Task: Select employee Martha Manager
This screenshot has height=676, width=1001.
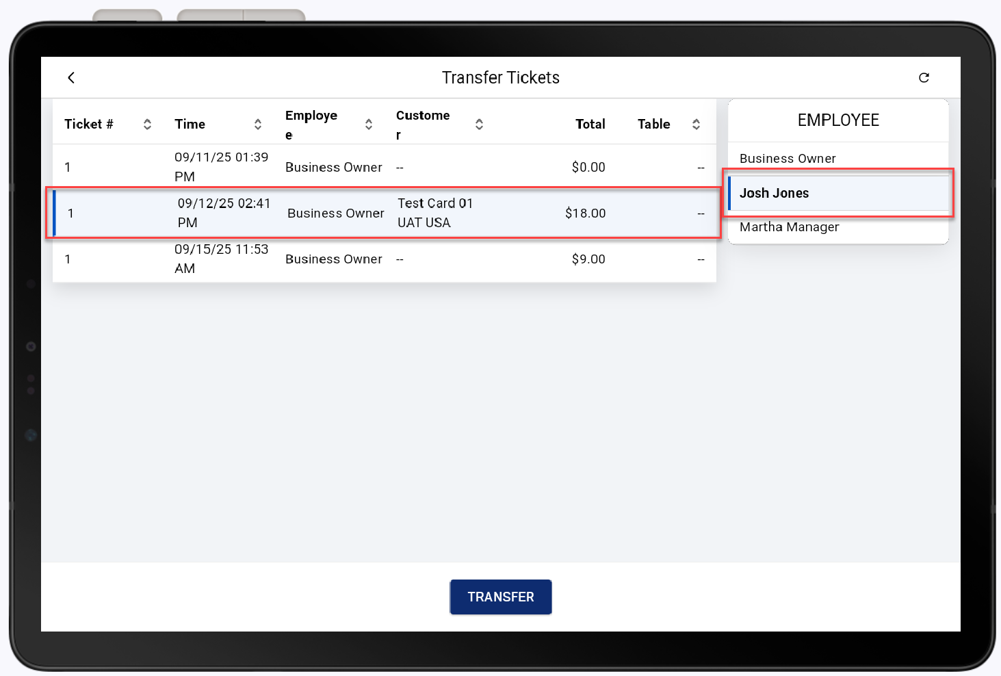Action: pyautogui.click(x=838, y=227)
